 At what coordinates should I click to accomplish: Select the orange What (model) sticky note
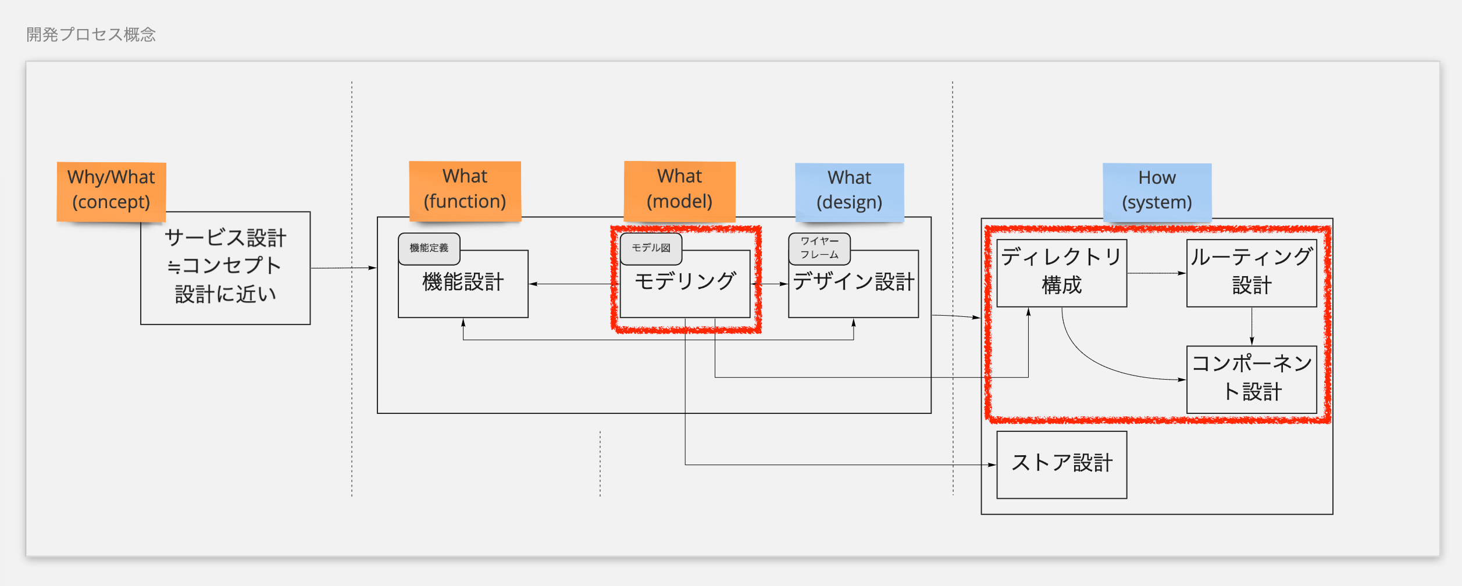pos(679,190)
